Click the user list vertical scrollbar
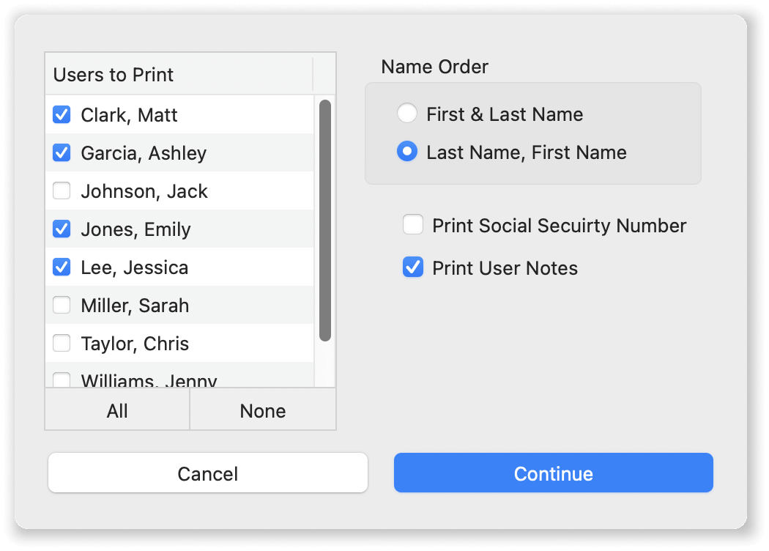The height and width of the screenshot is (551, 769). pos(324,221)
